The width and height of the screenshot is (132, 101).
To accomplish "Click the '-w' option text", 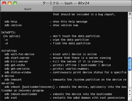I will tap(6, 40).
